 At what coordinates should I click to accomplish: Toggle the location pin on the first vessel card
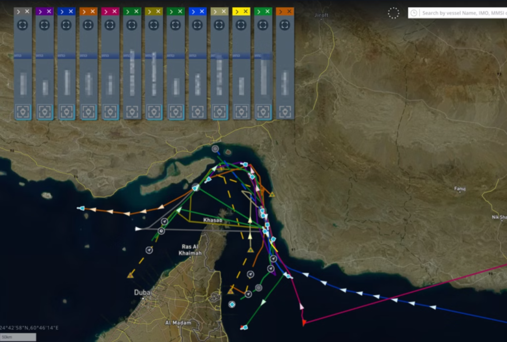22,112
